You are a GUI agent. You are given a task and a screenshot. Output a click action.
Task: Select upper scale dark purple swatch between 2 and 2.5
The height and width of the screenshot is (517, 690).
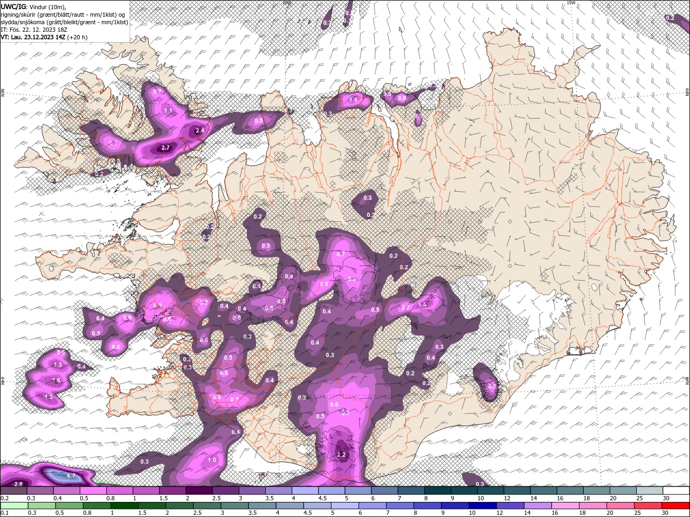point(199,491)
